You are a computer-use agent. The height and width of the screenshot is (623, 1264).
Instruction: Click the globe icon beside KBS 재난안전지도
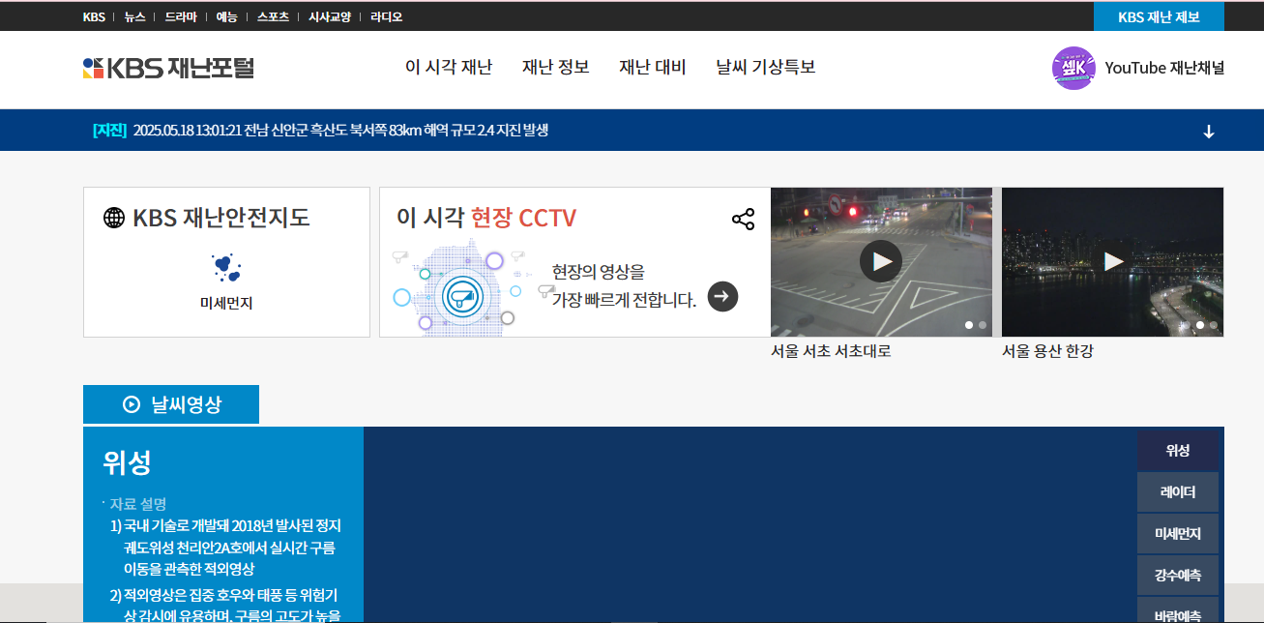114,218
